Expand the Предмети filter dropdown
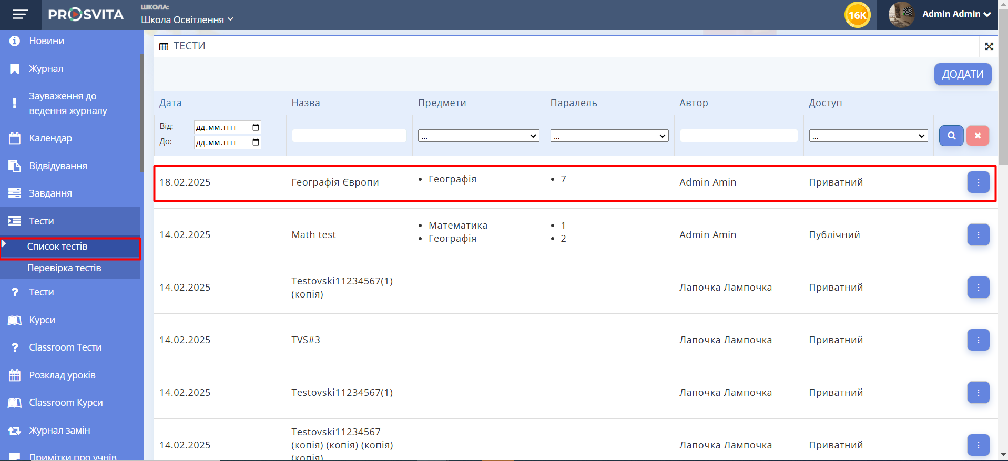 (x=478, y=136)
